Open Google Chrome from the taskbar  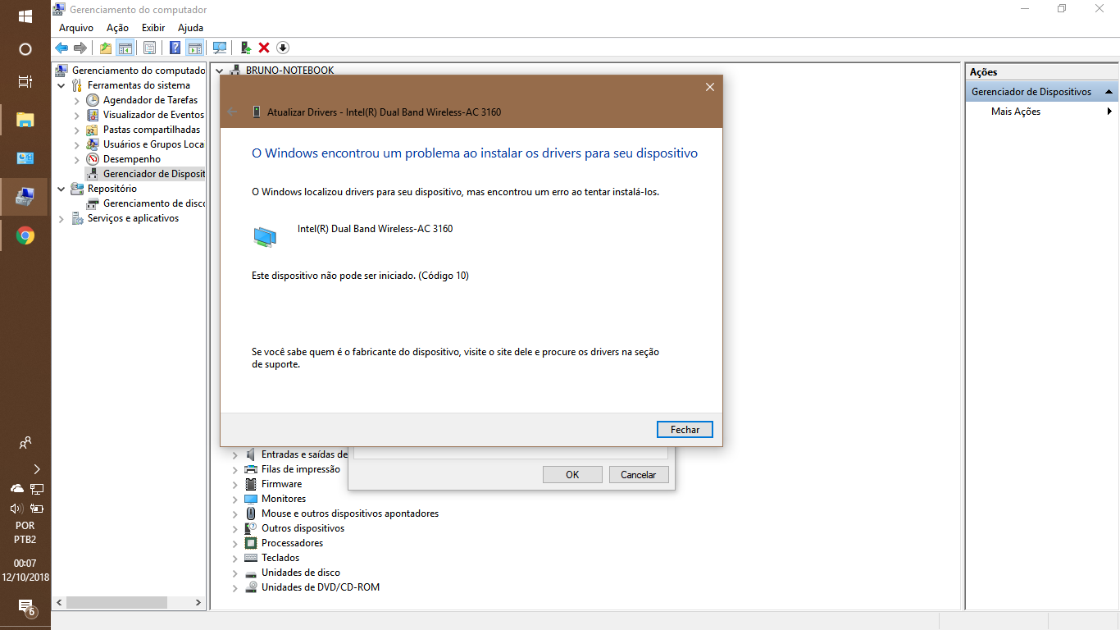pyautogui.click(x=25, y=236)
